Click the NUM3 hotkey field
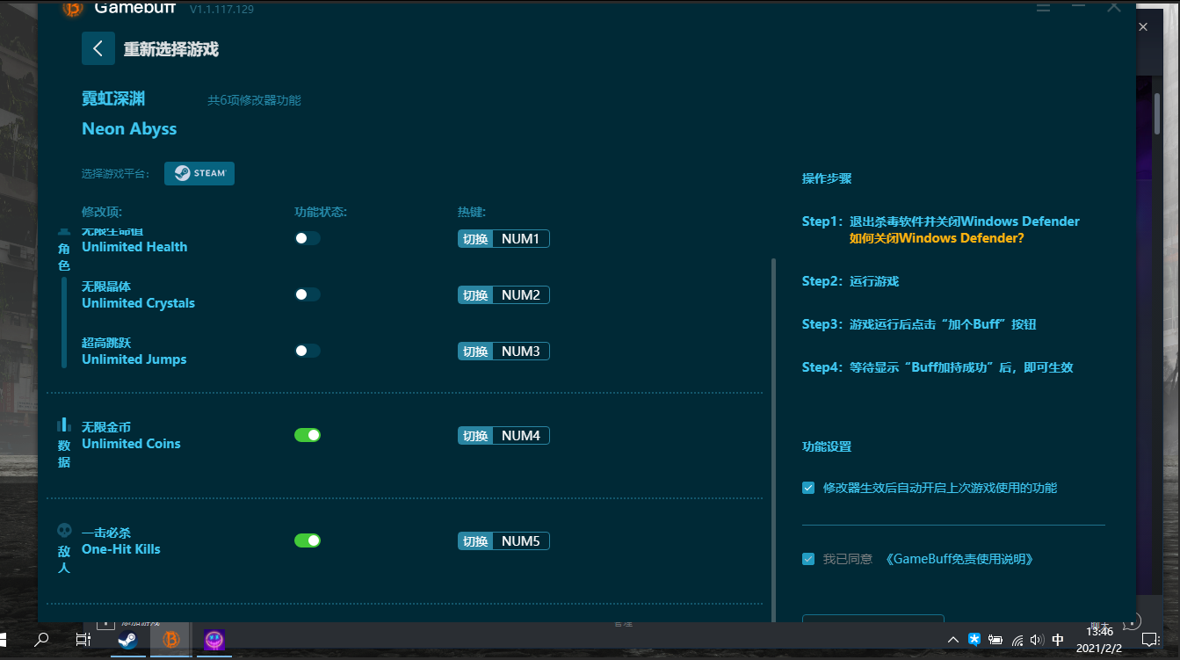 point(521,352)
